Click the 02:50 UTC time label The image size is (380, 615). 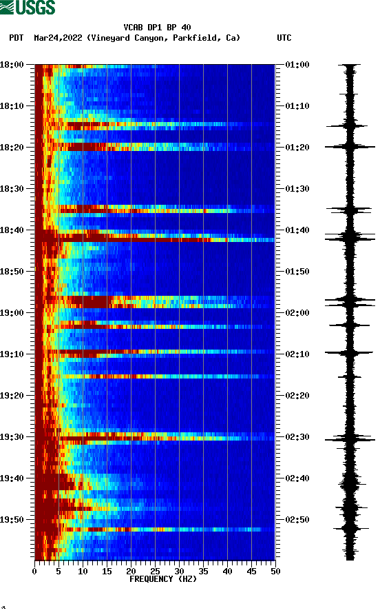pos(297,520)
